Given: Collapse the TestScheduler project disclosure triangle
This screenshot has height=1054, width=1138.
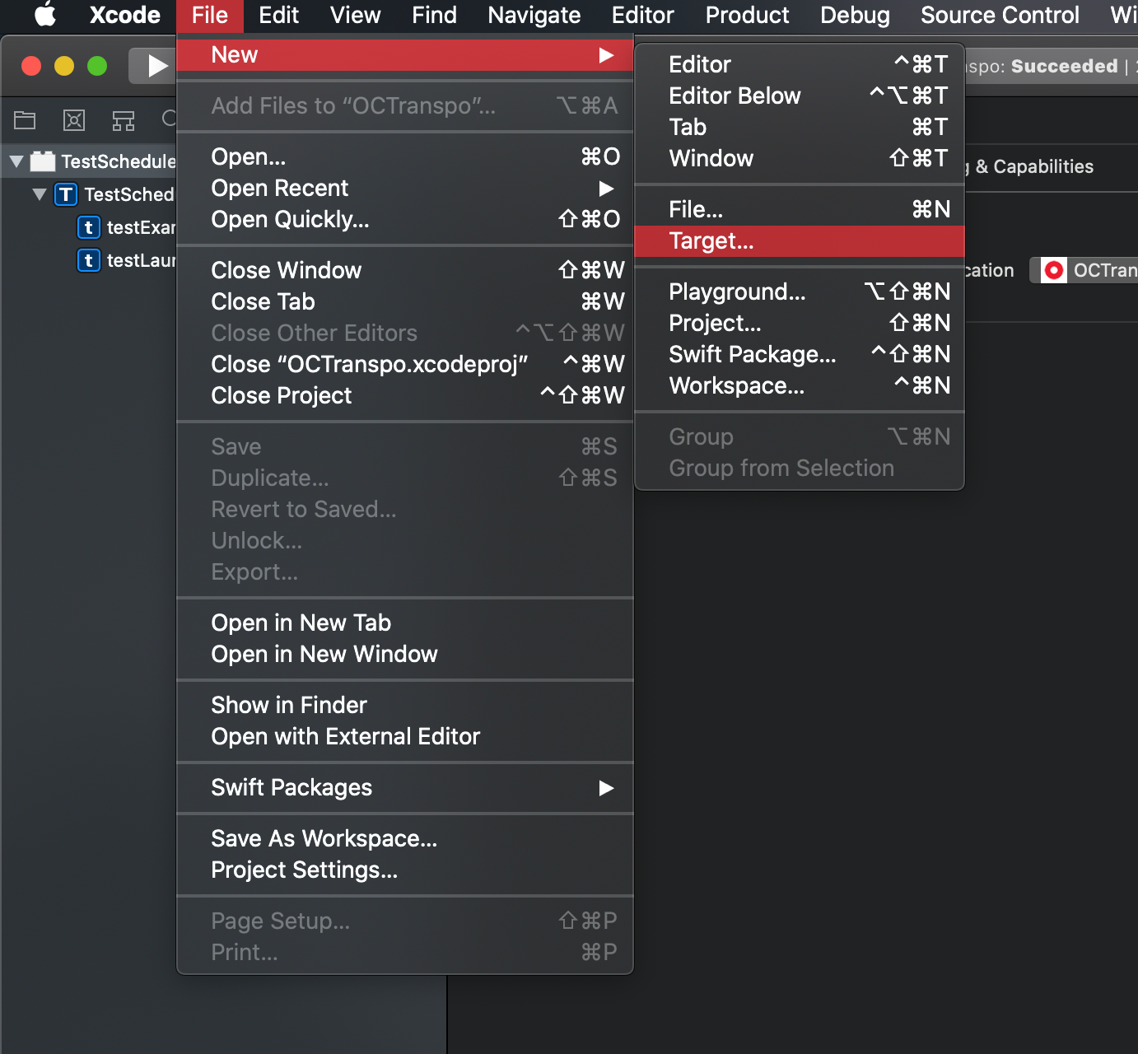Looking at the screenshot, I should (x=16, y=161).
